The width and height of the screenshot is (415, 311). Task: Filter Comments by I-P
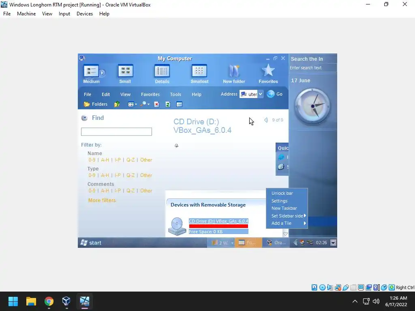point(118,190)
